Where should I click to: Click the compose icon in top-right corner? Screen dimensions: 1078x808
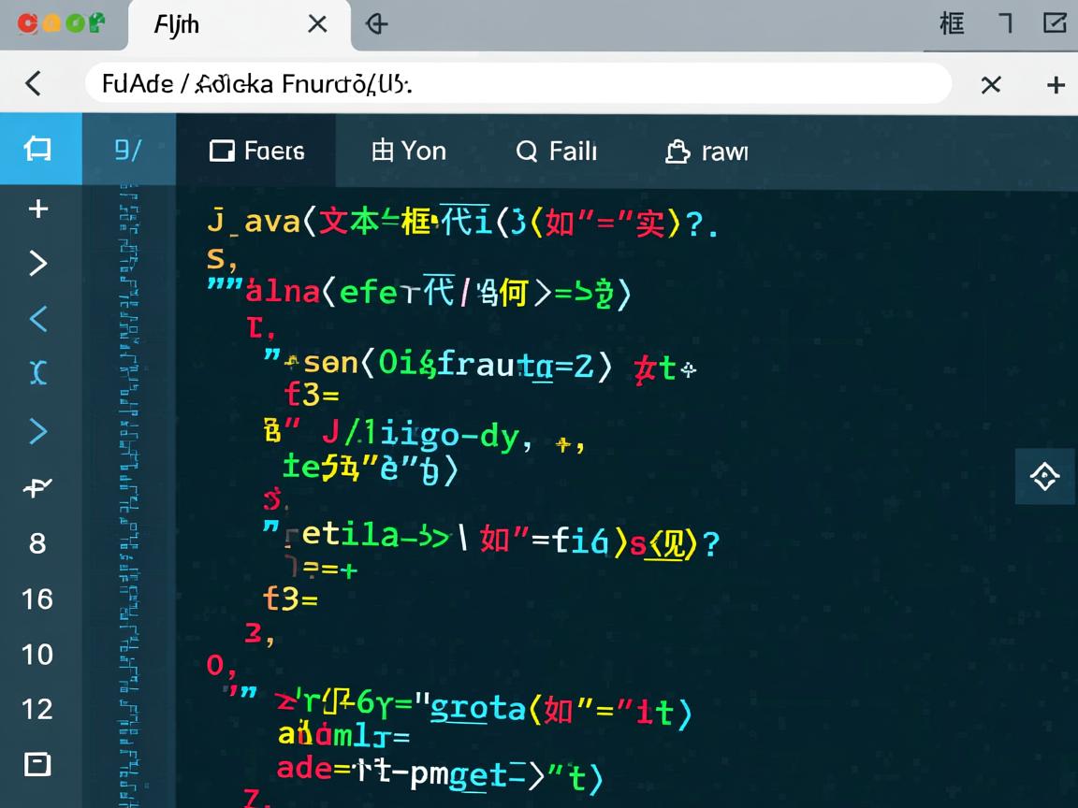tap(1054, 23)
